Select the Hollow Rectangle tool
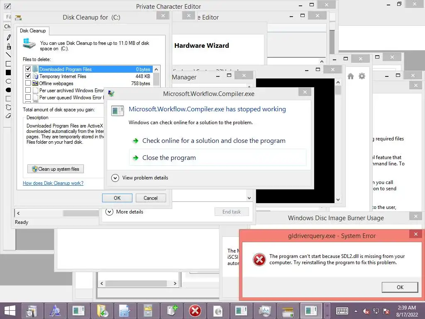Viewport: 425px width, 319px height. coord(8,64)
